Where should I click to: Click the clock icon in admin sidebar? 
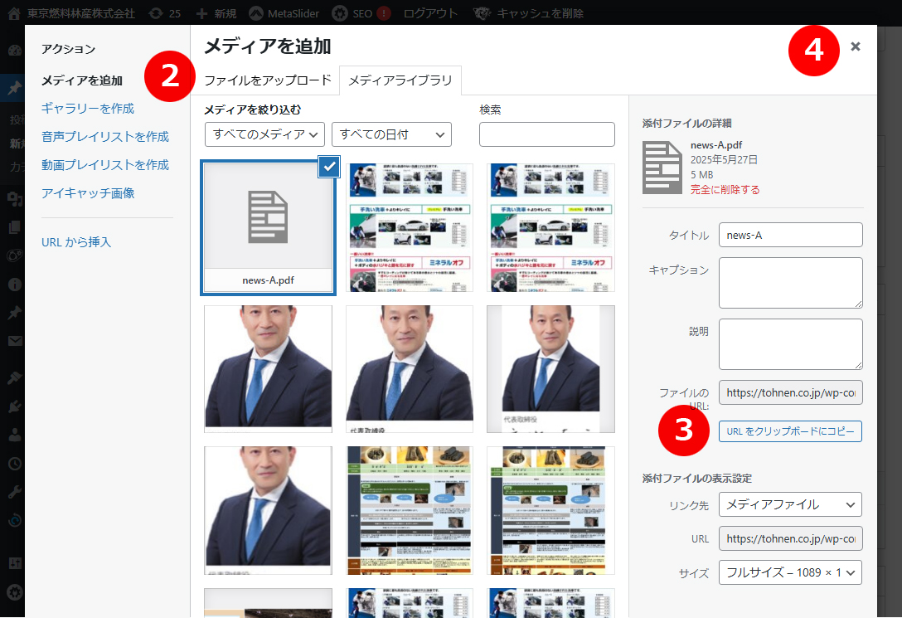(14, 463)
